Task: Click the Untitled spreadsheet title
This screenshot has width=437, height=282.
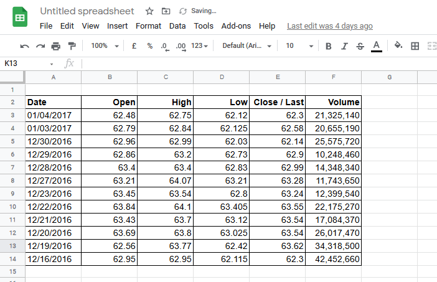Action: 87,11
